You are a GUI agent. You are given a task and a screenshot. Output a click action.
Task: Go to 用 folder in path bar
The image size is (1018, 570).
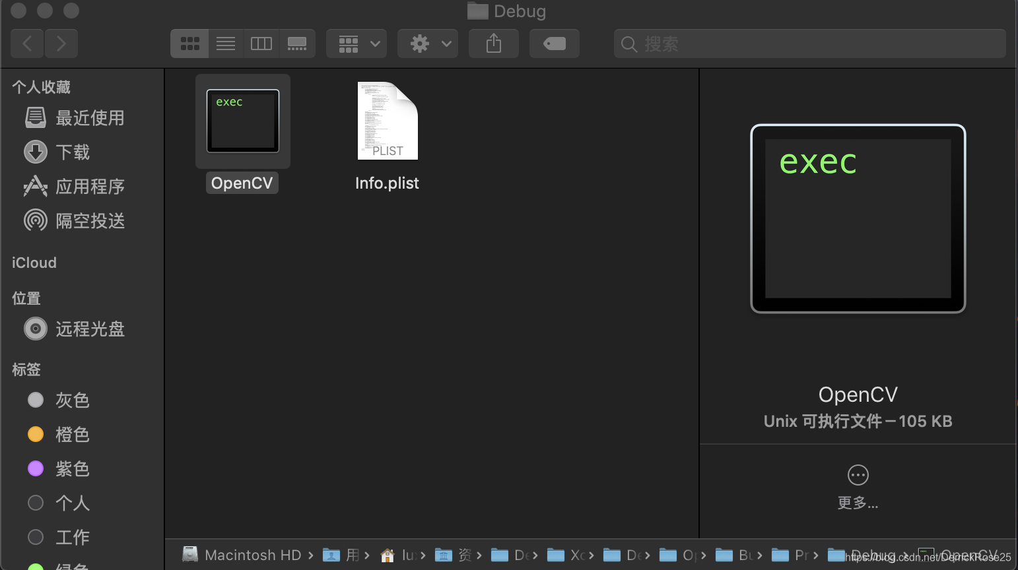(341, 555)
